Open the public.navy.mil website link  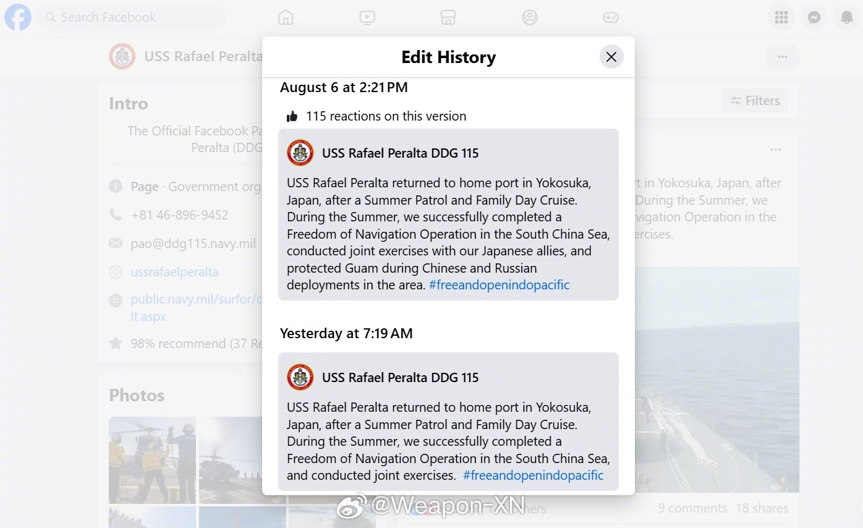click(196, 308)
